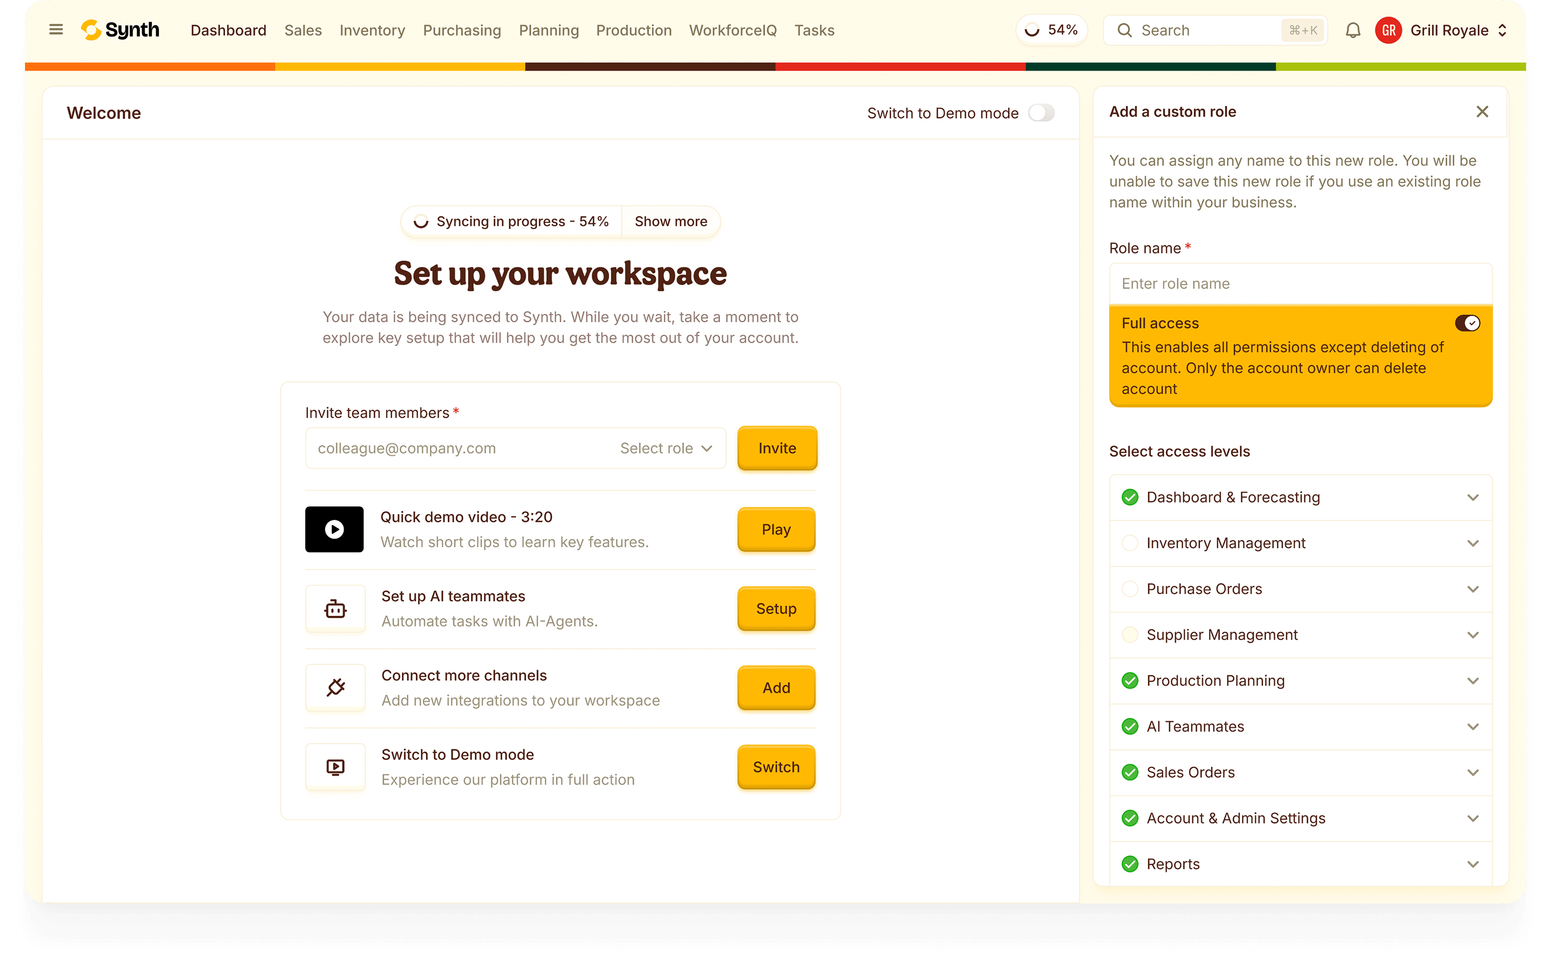This screenshot has width=1550, height=968.
Task: Expand the Dashboard & Forecasting access level
Action: 1473,497
